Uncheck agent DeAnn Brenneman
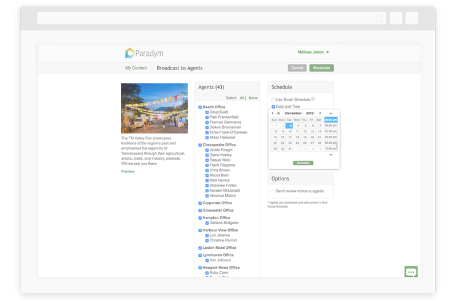Viewport: 455px width, 303px height. coord(207,128)
